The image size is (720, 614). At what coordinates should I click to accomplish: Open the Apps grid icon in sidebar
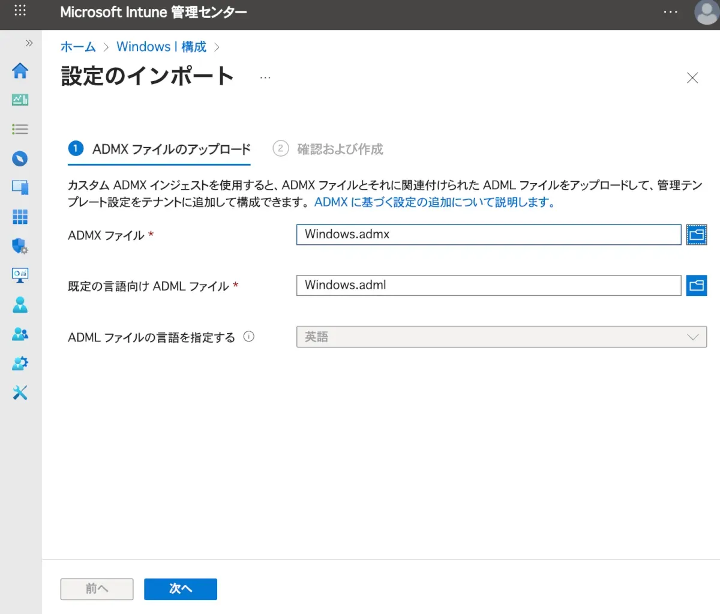[20, 217]
